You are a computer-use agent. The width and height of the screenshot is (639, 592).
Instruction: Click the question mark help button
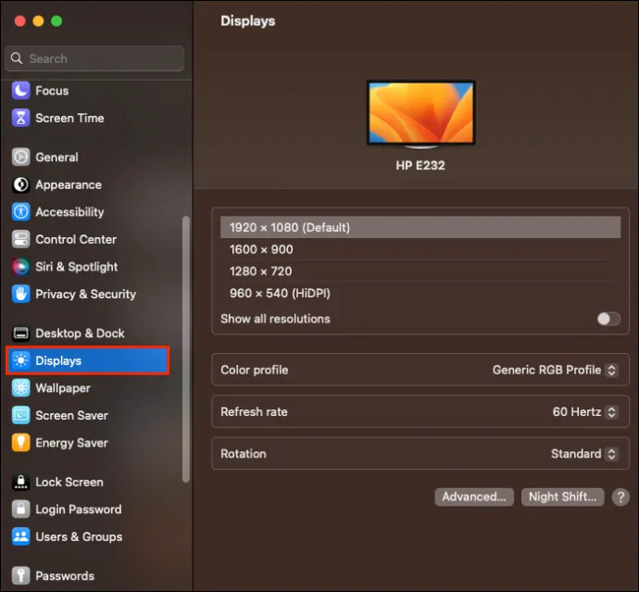pyautogui.click(x=620, y=497)
